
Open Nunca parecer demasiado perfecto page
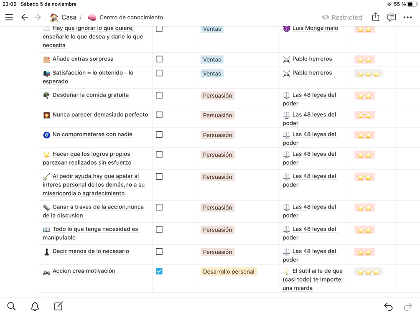(100, 114)
